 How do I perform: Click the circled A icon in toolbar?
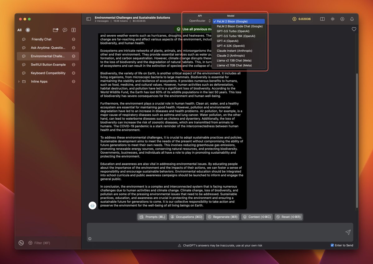tap(342, 19)
